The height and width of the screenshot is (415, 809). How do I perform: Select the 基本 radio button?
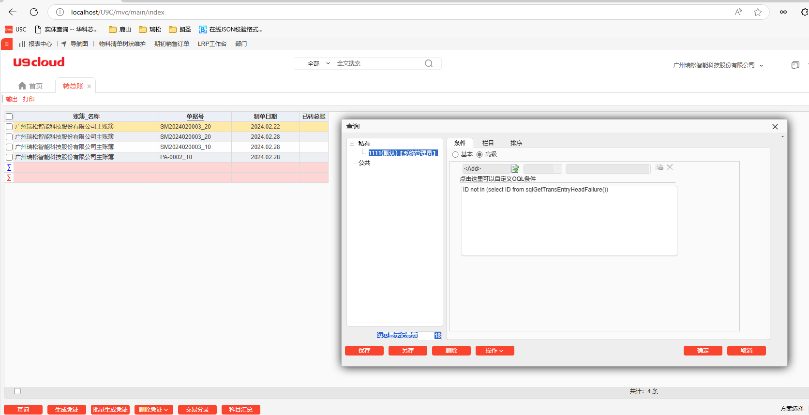[x=455, y=155]
